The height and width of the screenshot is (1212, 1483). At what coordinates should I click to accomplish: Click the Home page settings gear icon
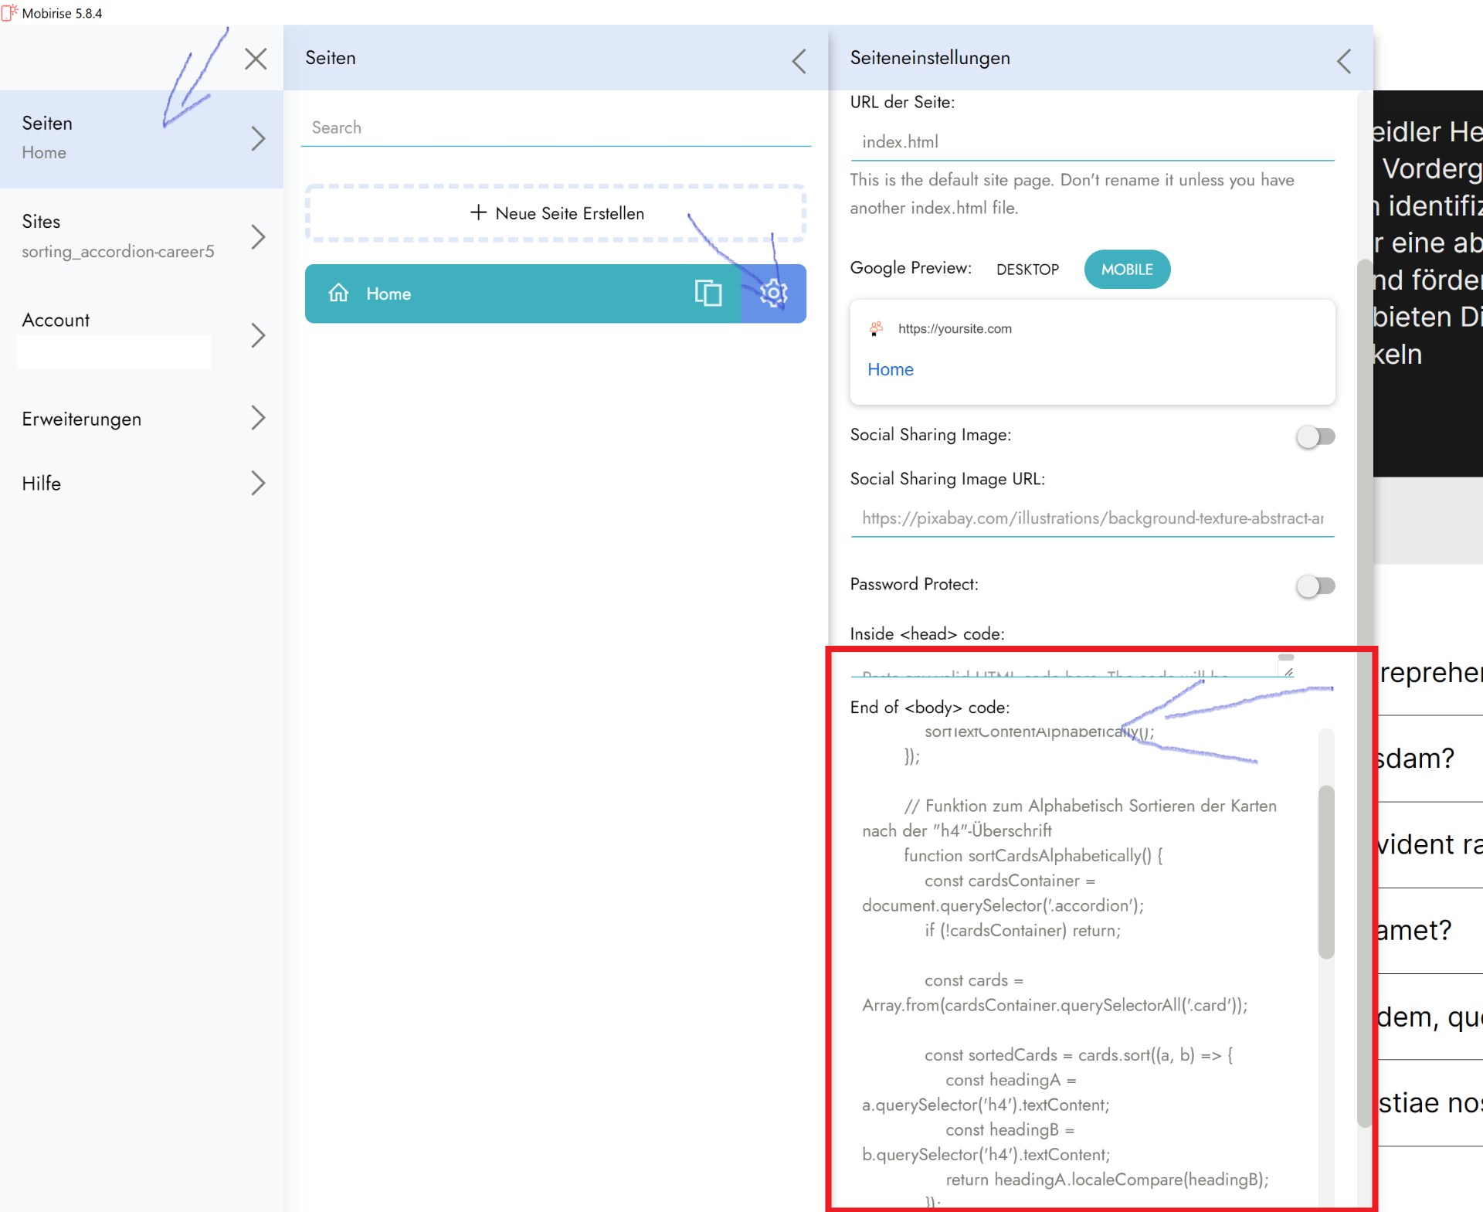(773, 294)
